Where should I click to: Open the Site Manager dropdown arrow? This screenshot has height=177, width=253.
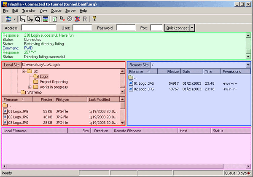(14, 19)
